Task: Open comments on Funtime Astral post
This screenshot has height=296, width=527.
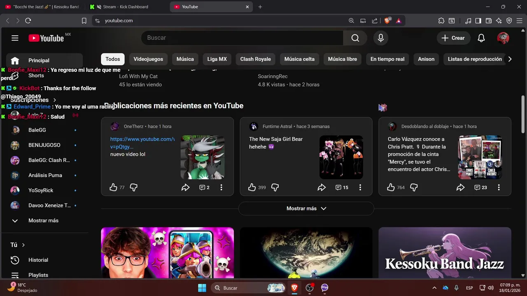Action: click(342, 187)
